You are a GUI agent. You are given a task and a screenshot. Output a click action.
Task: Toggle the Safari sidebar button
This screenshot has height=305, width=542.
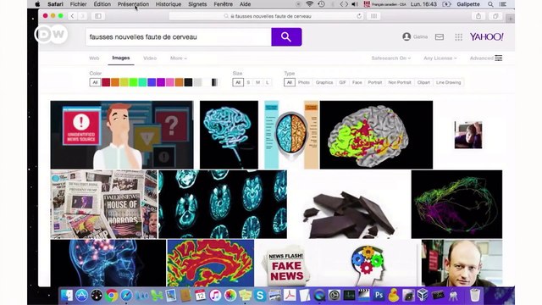(x=98, y=16)
